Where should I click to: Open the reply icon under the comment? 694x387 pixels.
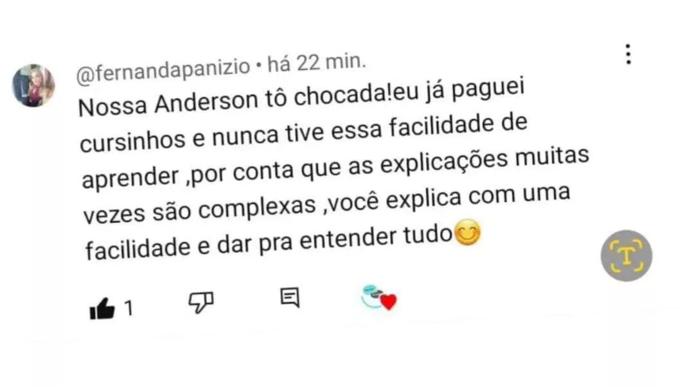point(290,297)
